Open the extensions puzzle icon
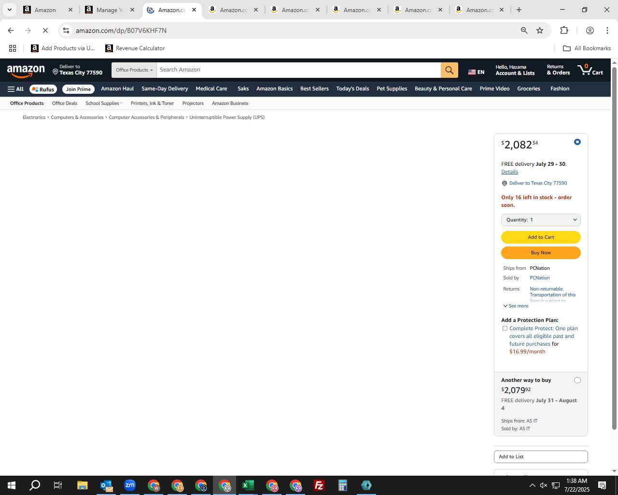 click(564, 30)
